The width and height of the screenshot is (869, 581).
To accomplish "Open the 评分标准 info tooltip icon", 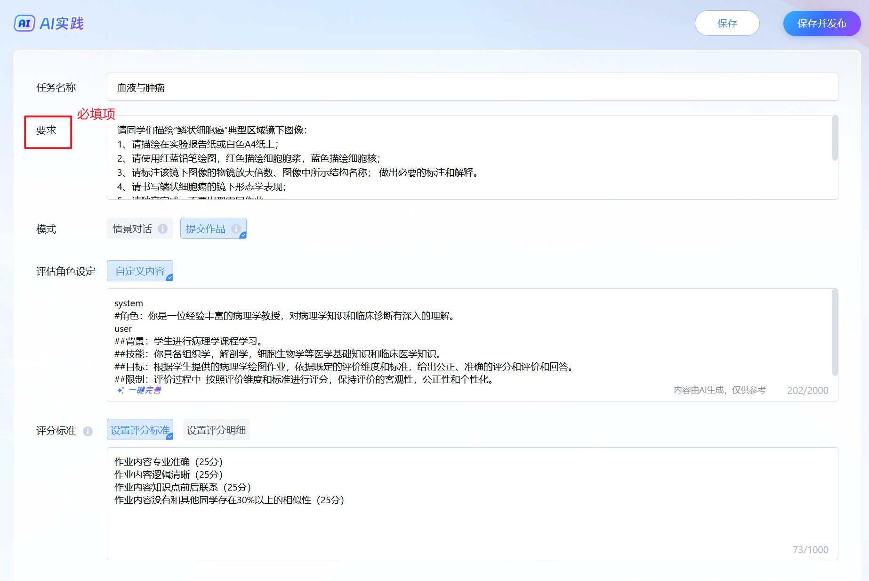I will pyautogui.click(x=88, y=431).
